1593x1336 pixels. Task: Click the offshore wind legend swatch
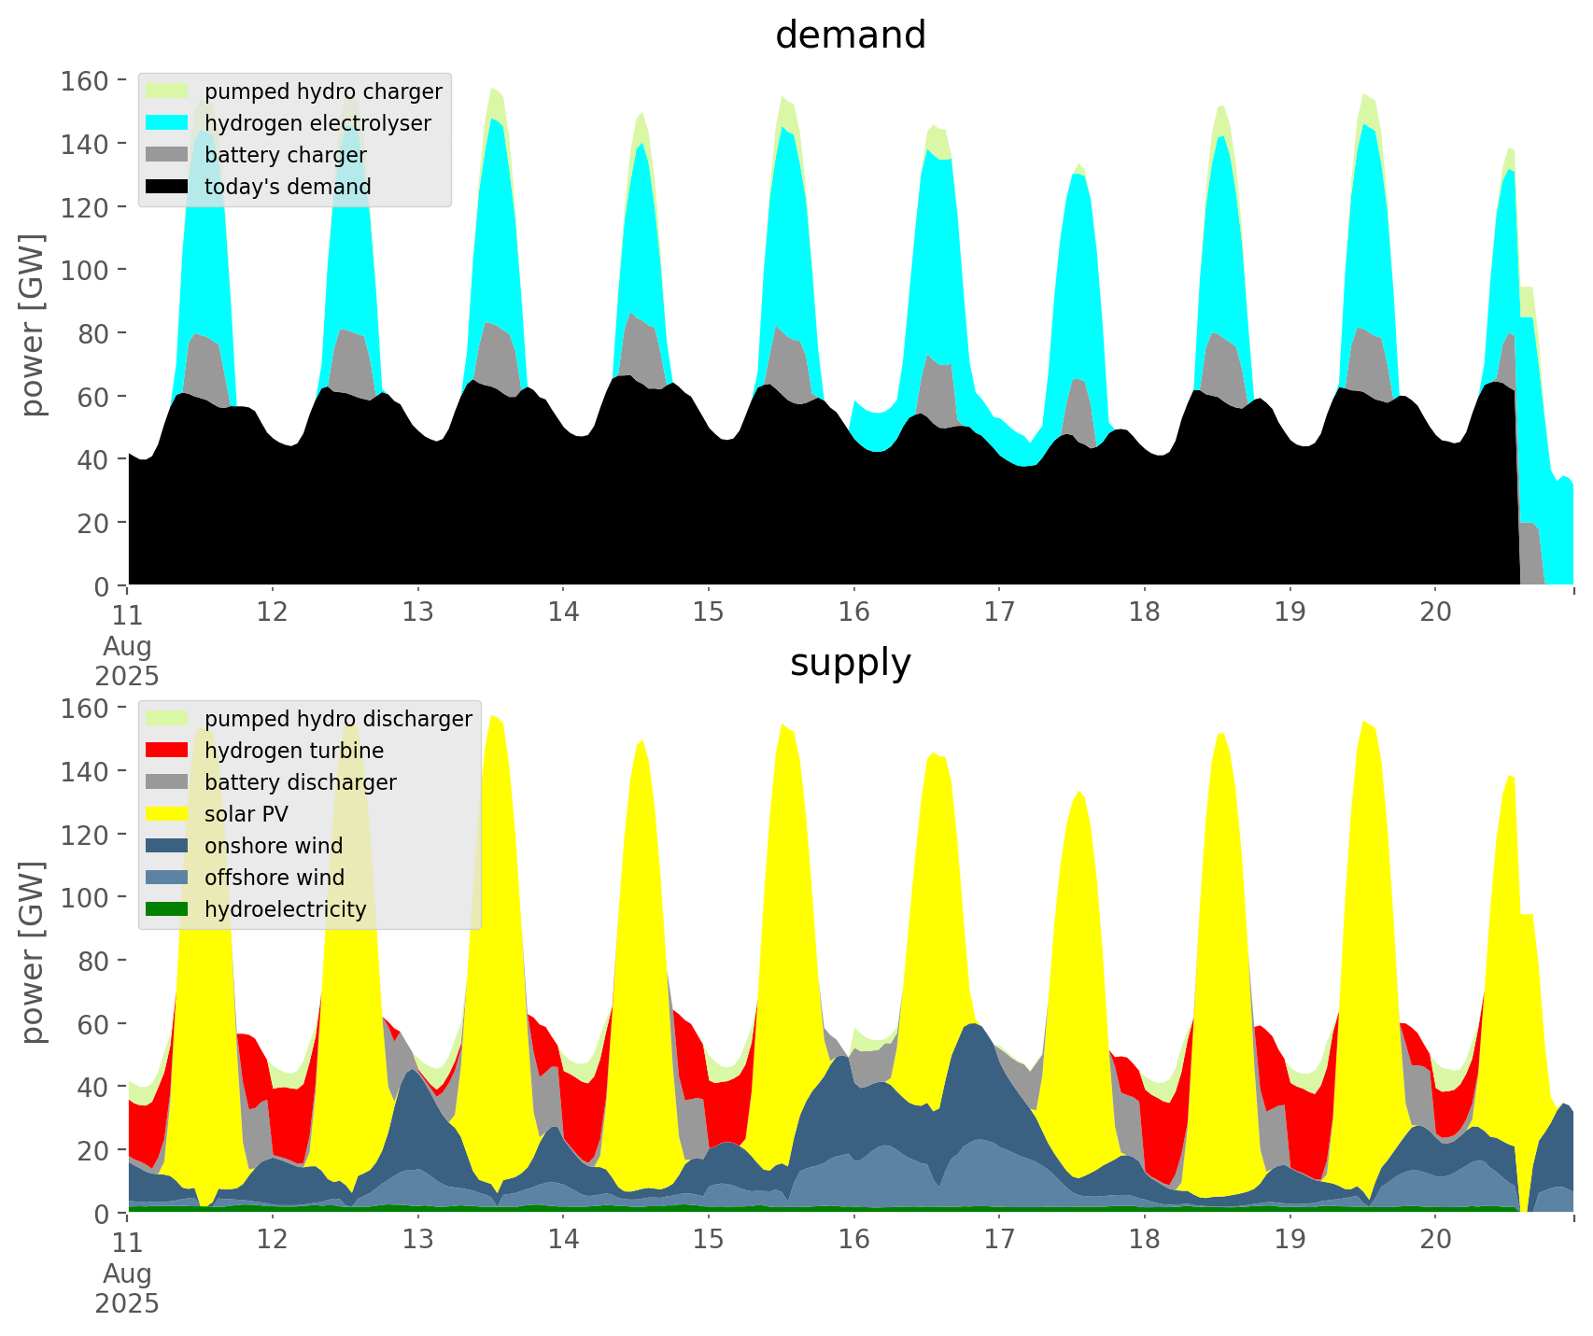167,878
